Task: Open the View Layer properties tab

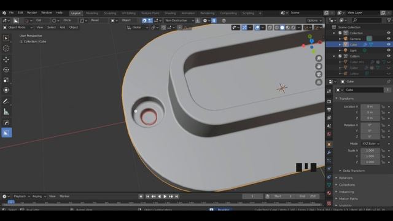Action: [x=329, y=118]
